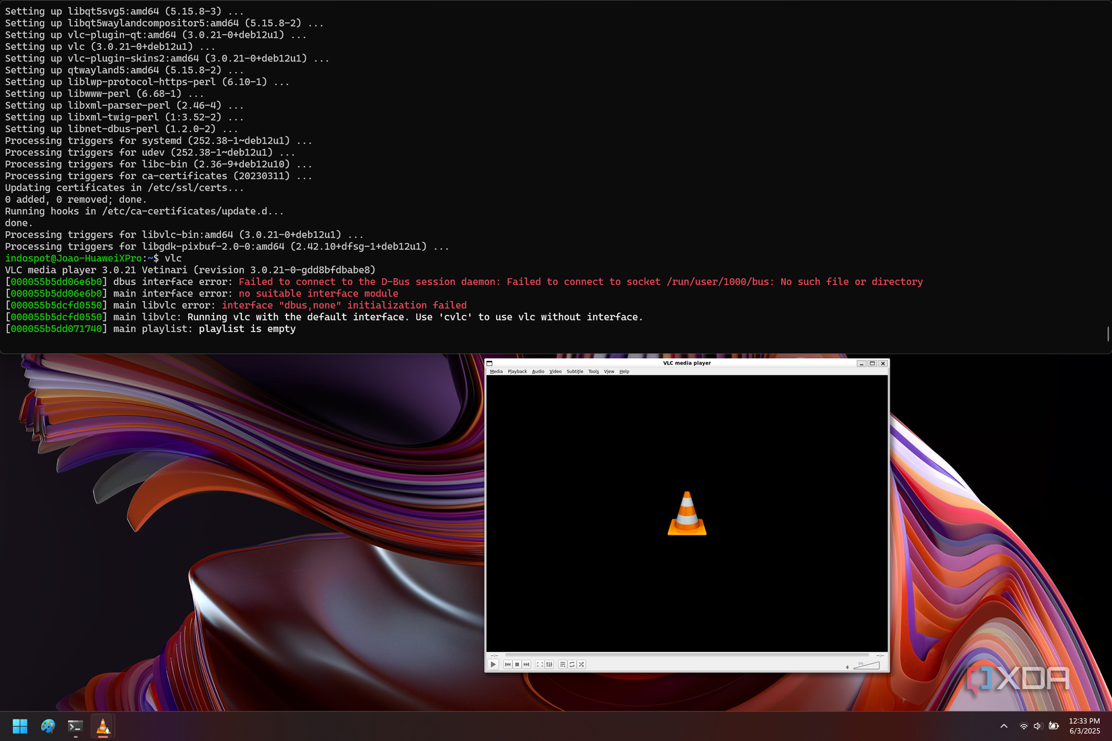Mute audio via the speaker icon
Image resolution: width=1112 pixels, height=741 pixels.
(848, 667)
